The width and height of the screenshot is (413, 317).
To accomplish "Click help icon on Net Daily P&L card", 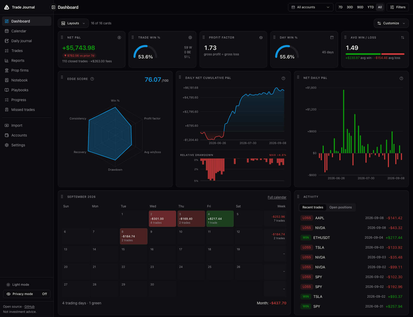I will pos(401,78).
